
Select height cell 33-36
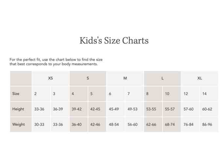(39, 109)
